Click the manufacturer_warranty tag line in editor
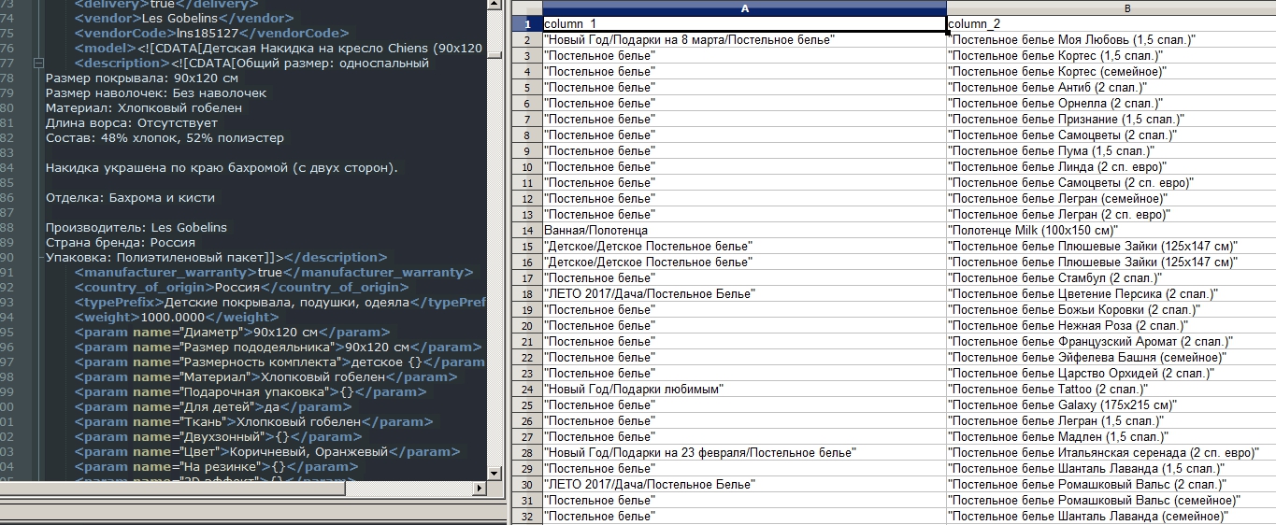The width and height of the screenshot is (1276, 525). tap(272, 273)
